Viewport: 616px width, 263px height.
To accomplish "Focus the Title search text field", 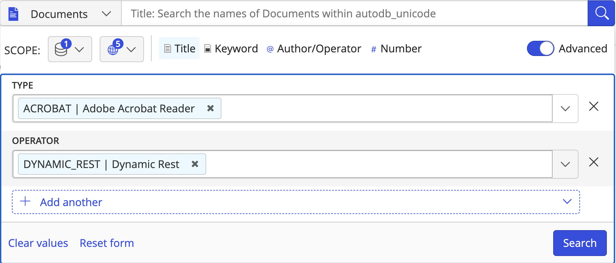I will pyautogui.click(x=354, y=14).
